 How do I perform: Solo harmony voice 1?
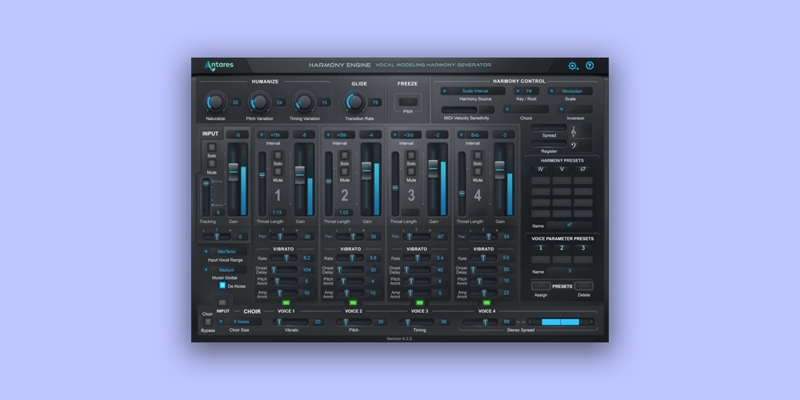point(278,156)
